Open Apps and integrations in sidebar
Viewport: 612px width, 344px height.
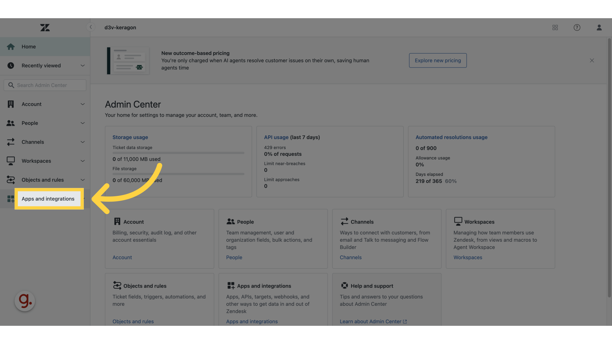pyautogui.click(x=45, y=199)
